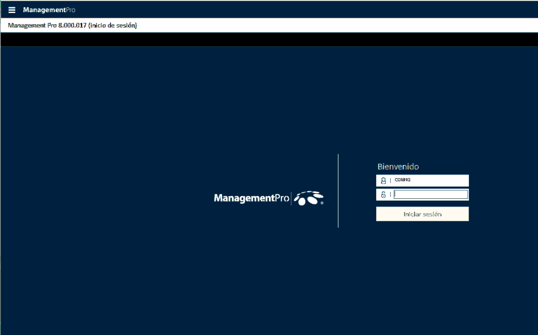Click the user silhouette icon beside CONFIG

click(383, 180)
